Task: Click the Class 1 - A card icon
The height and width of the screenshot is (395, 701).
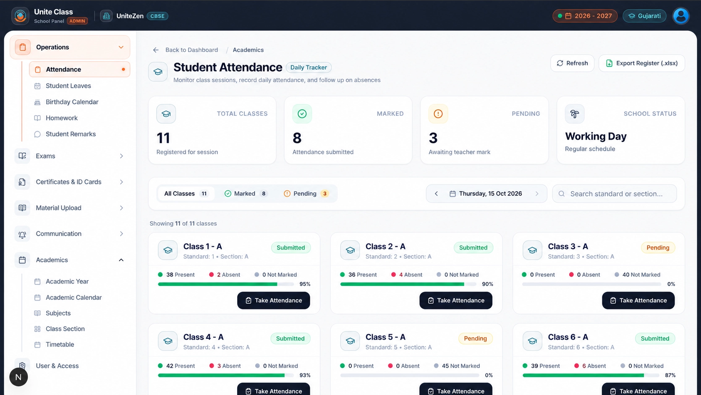Action: click(168, 250)
